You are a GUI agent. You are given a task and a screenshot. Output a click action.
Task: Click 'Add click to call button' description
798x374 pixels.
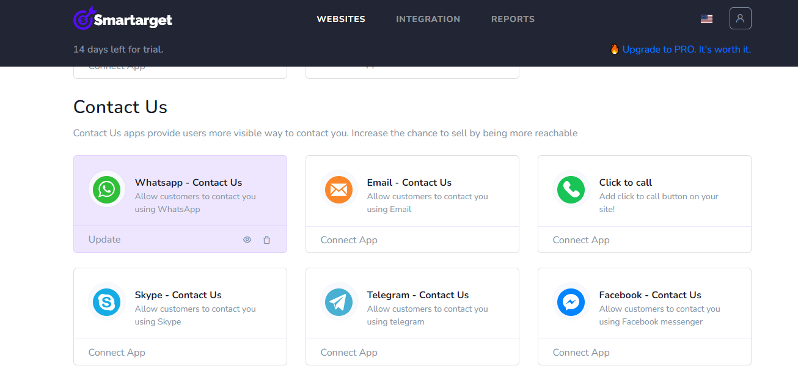pos(659,203)
